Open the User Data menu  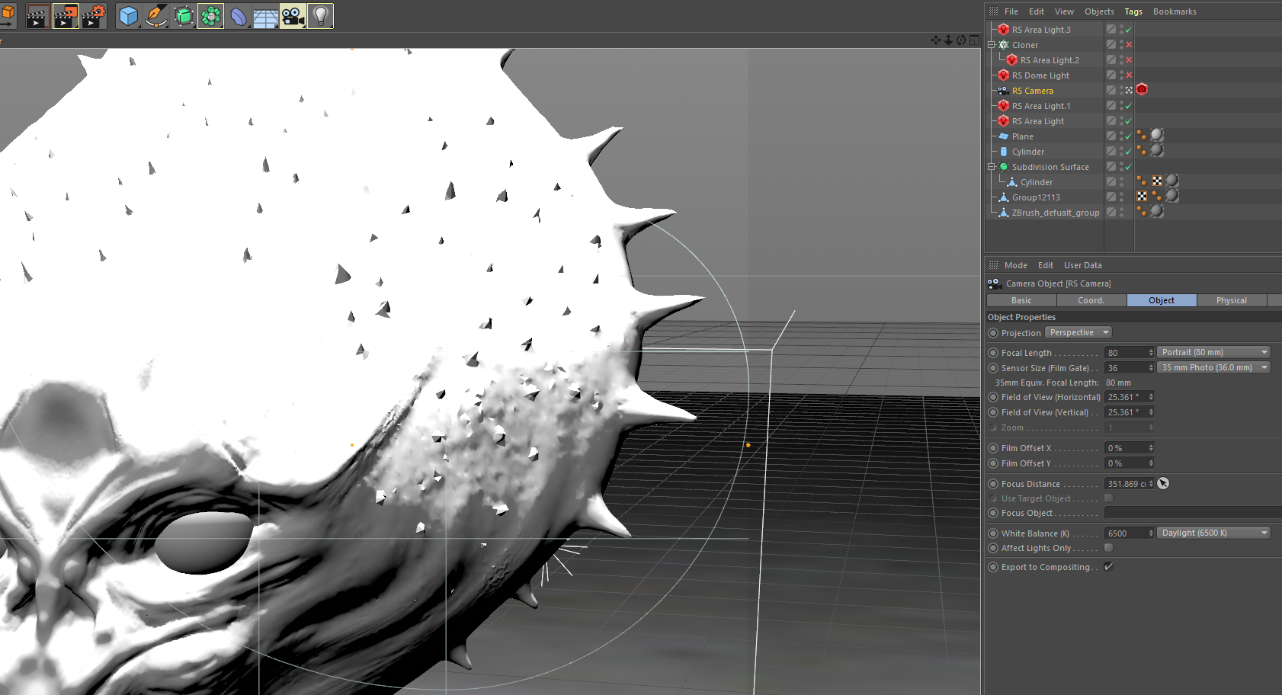coord(1083,265)
